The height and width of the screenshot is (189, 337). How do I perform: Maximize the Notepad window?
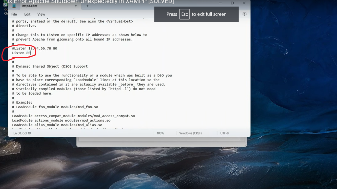click(x=232, y=3)
